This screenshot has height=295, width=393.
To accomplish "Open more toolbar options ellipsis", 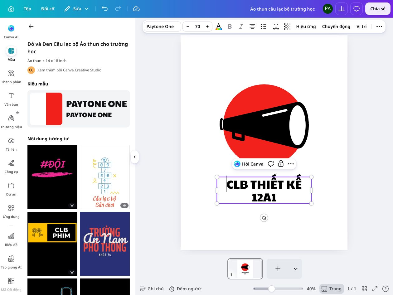I will [x=379, y=27].
